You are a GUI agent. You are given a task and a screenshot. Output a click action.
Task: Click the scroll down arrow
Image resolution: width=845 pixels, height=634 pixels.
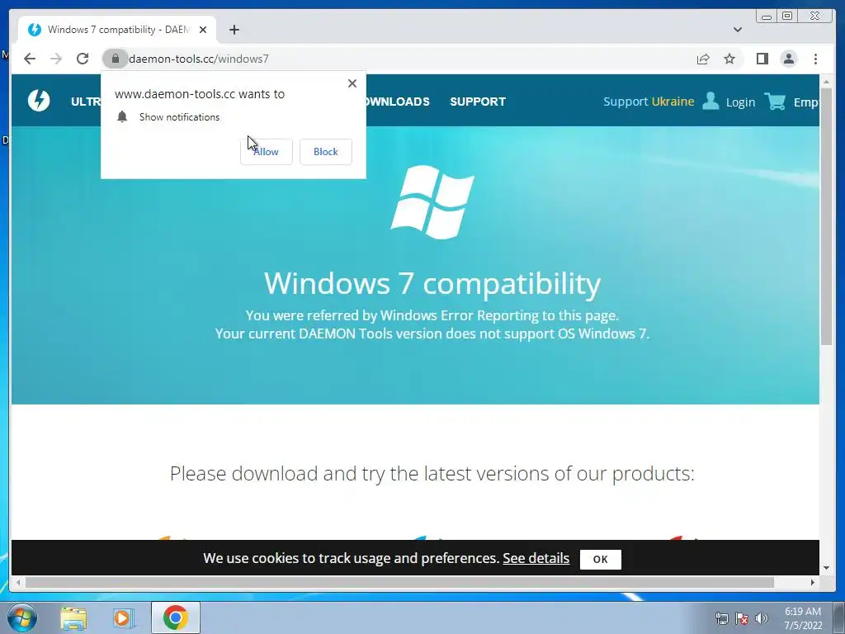(x=827, y=568)
